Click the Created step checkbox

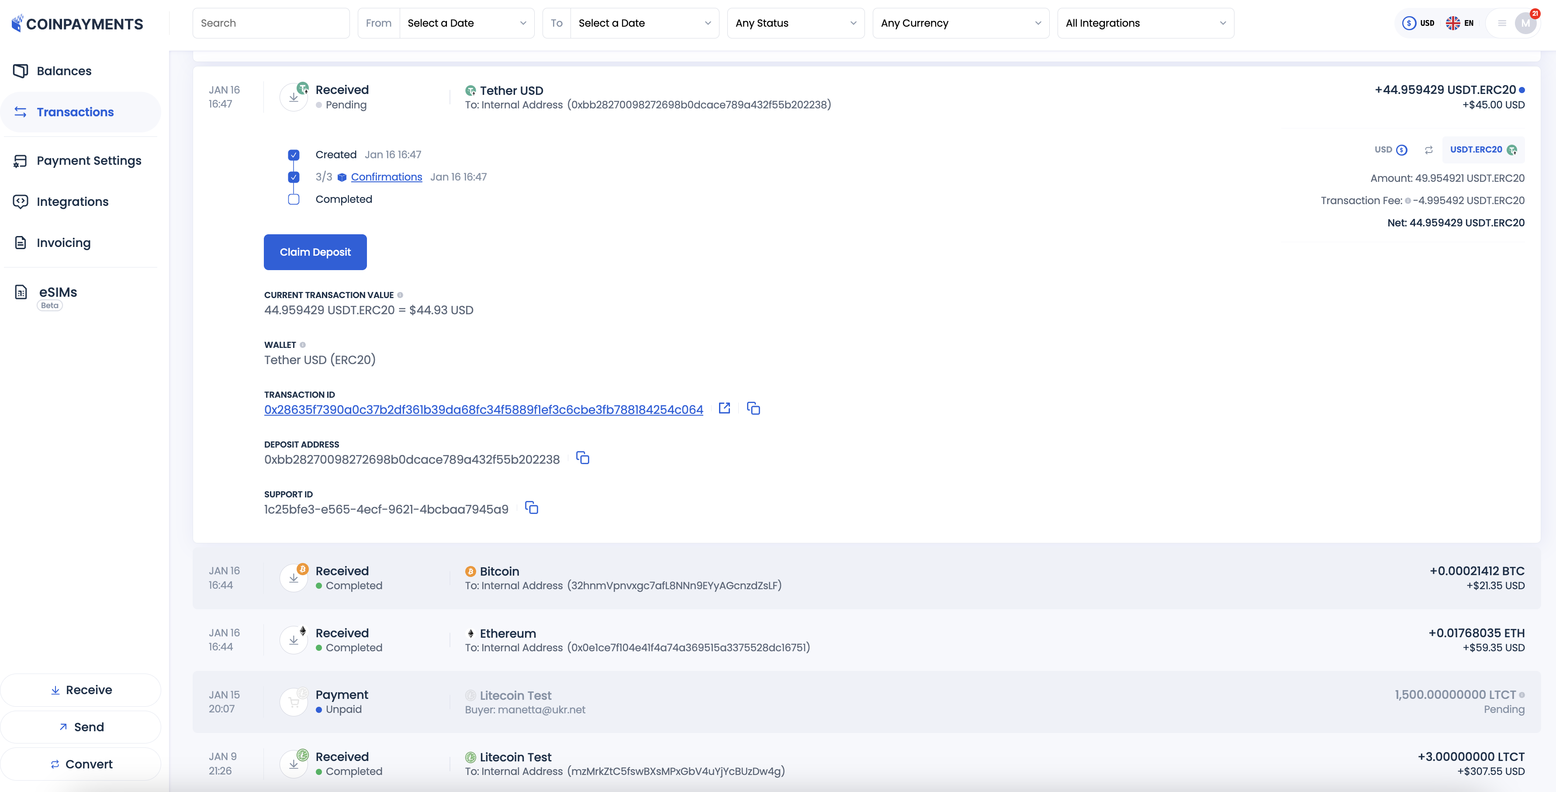pos(294,155)
